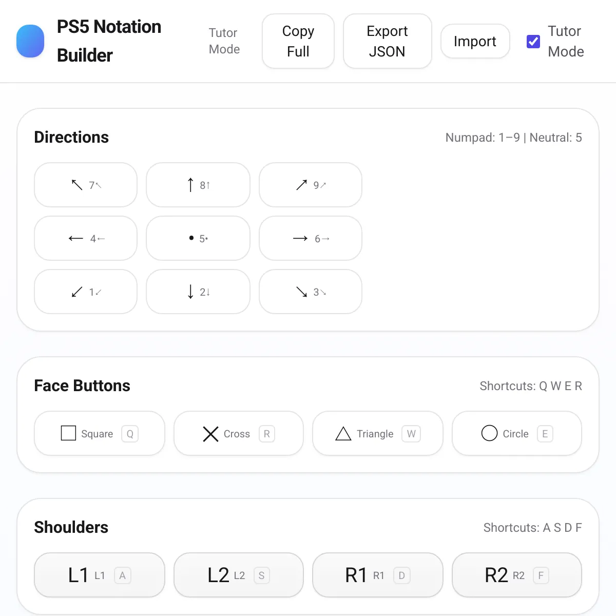Click the up arrow direction 8

tap(198, 185)
